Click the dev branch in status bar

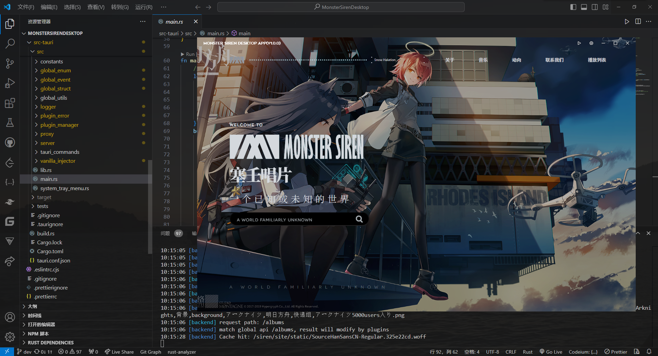tap(24, 352)
